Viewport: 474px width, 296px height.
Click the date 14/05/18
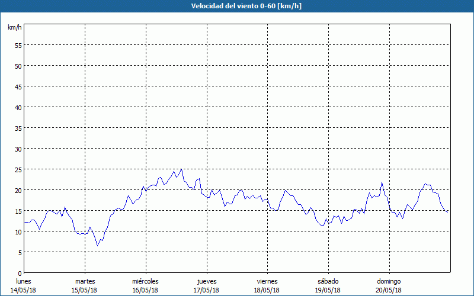pyautogui.click(x=23, y=290)
